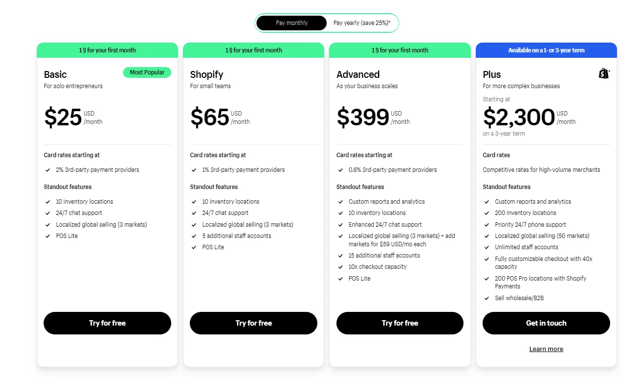This screenshot has width=643, height=378.
Task: Click Get in touch on the Plus card
Action: (x=546, y=323)
